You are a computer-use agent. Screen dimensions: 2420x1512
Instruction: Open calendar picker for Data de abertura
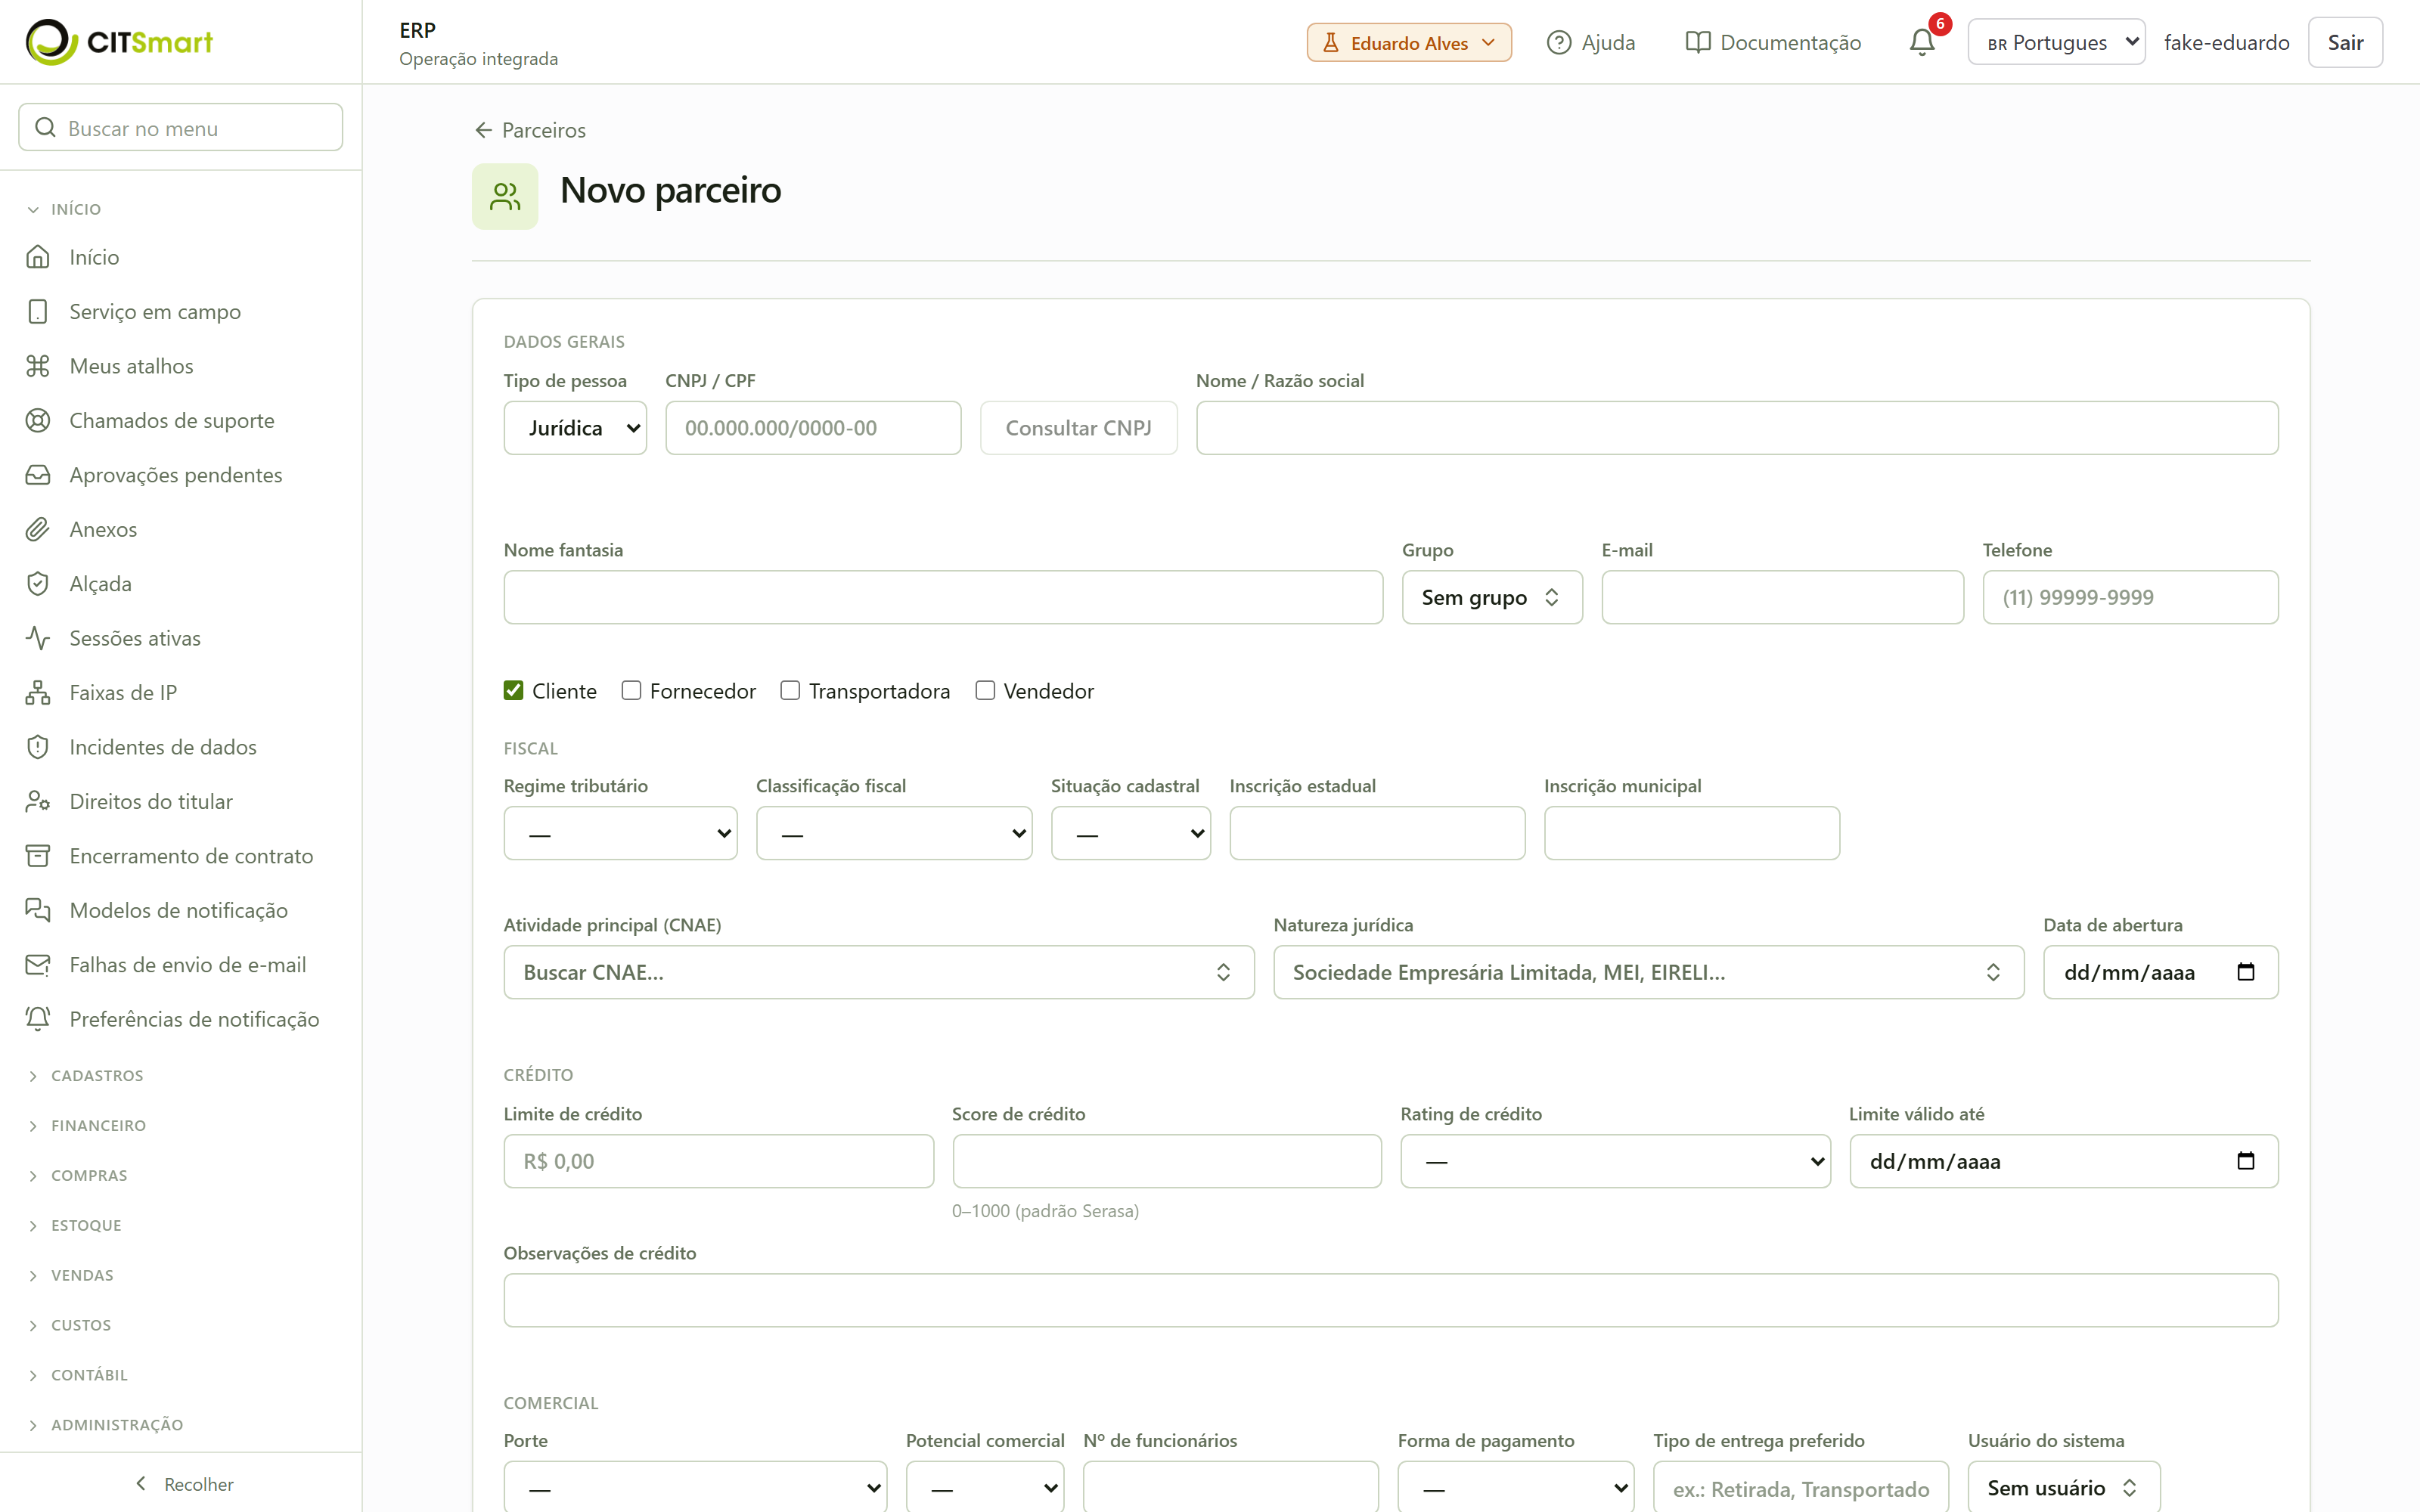click(2245, 972)
